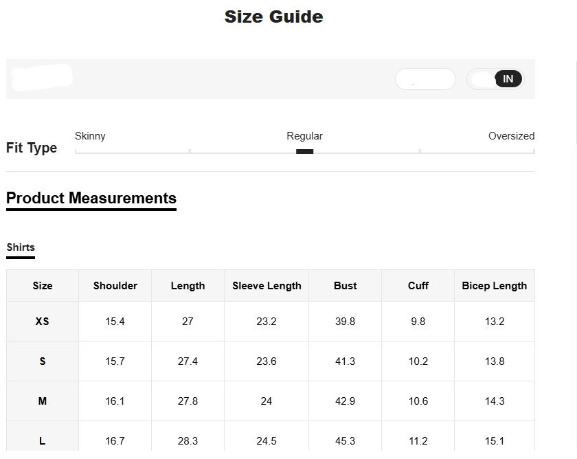Select the XS size row label
577x459 pixels.
point(43,321)
